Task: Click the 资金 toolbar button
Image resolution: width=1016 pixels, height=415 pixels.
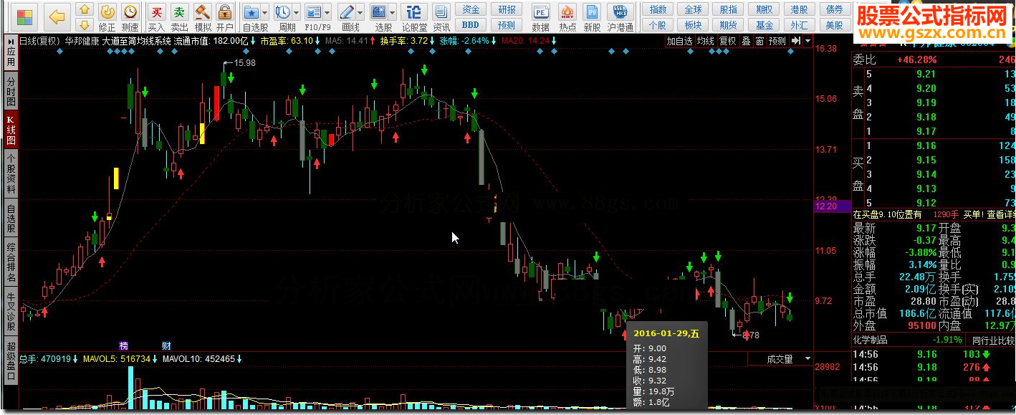Action: tap(471, 9)
